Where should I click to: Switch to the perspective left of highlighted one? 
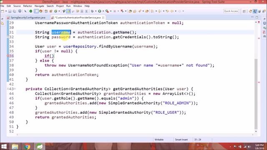[250, 11]
